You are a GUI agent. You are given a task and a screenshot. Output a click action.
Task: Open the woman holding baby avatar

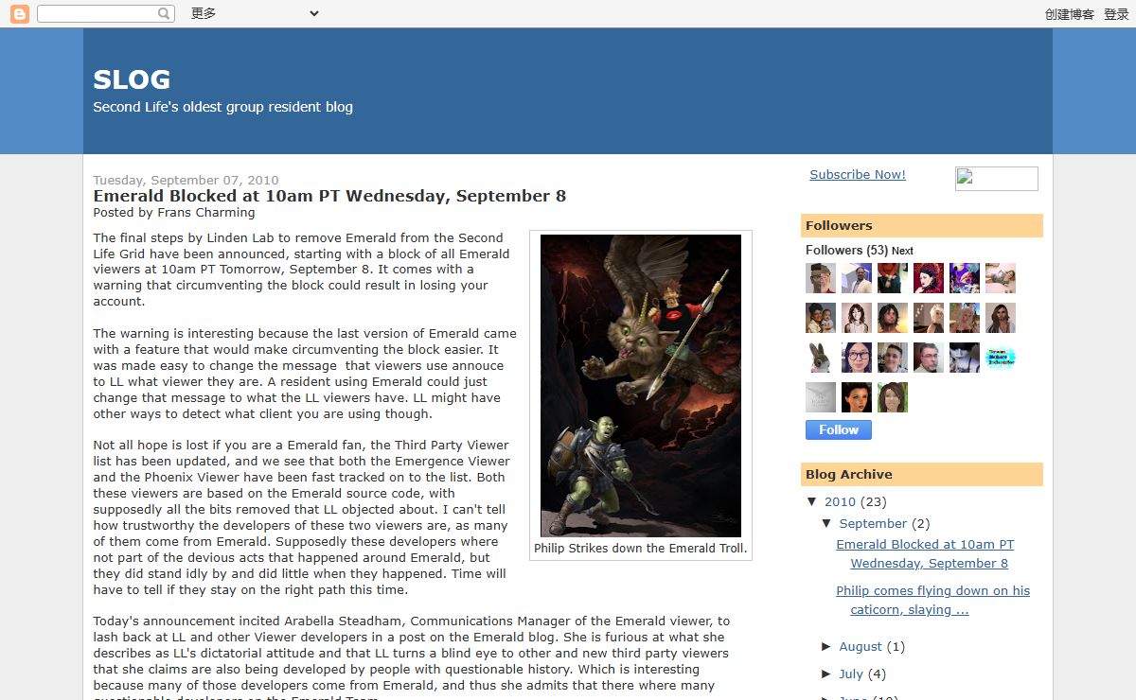[x=821, y=318]
